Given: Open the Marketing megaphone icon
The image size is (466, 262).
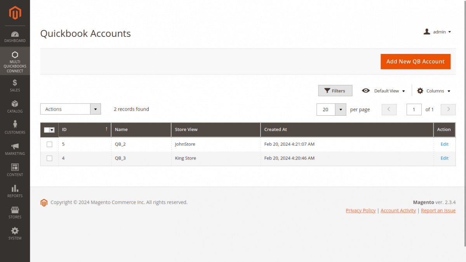Looking at the screenshot, I should point(15,146).
